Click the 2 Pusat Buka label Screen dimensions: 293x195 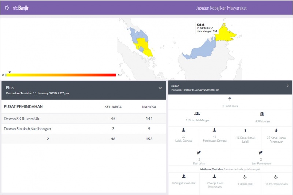230,106
